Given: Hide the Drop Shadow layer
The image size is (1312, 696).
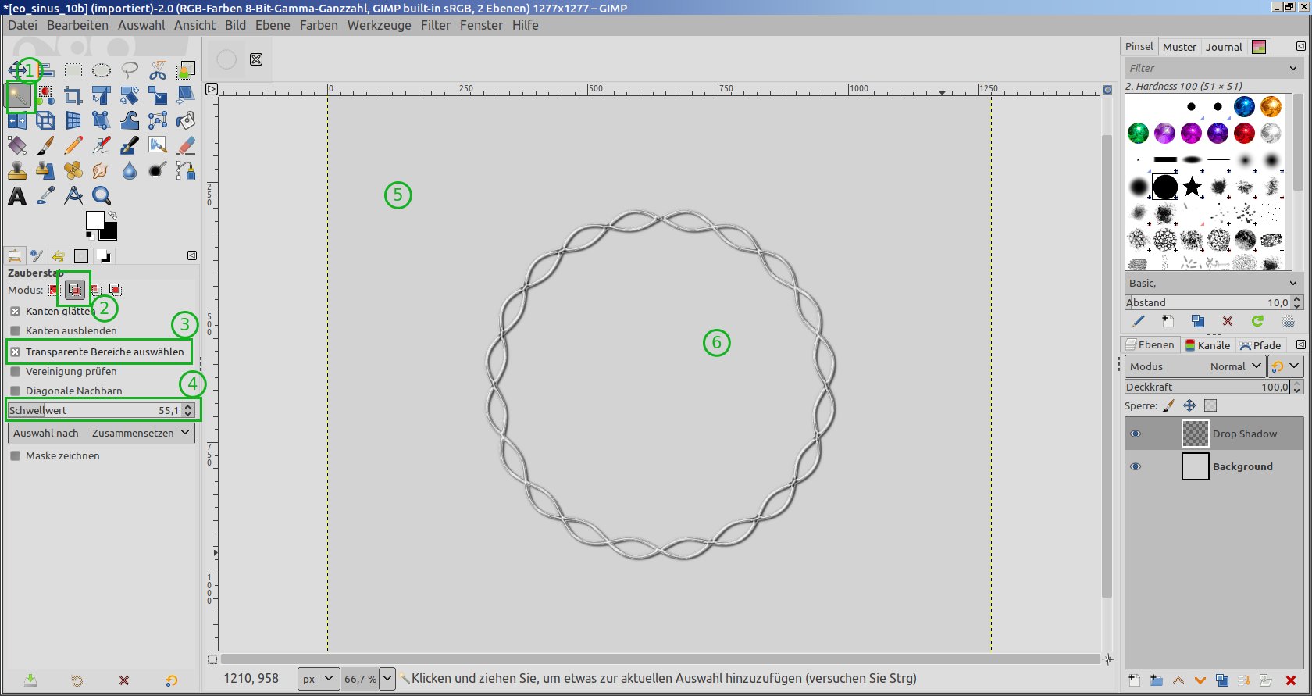Looking at the screenshot, I should click(1136, 434).
